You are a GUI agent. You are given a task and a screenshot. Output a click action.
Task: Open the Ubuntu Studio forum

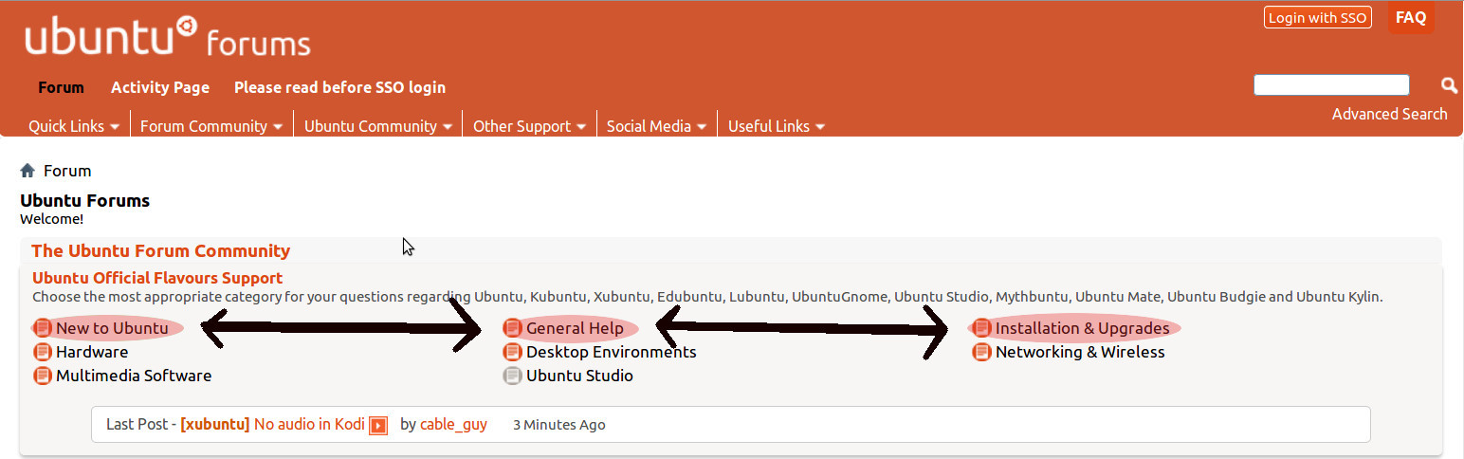pos(579,376)
